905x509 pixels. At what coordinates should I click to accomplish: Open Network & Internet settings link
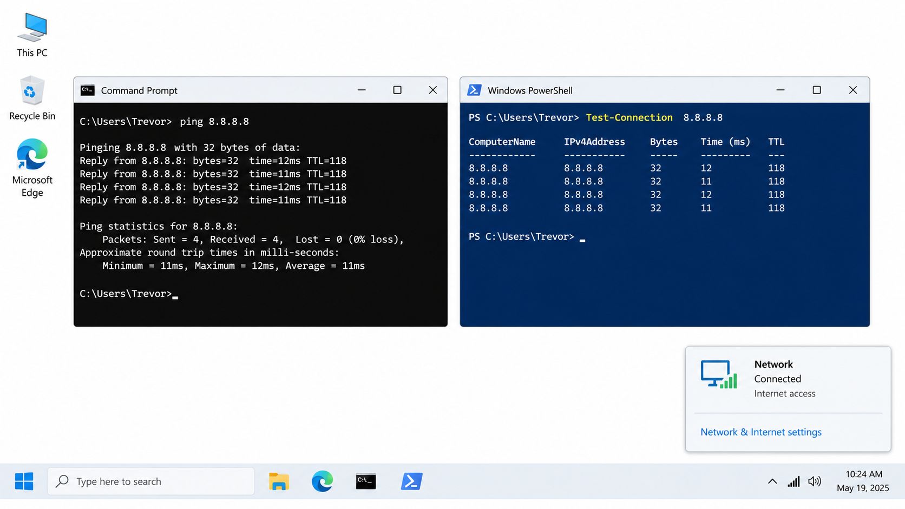point(760,432)
